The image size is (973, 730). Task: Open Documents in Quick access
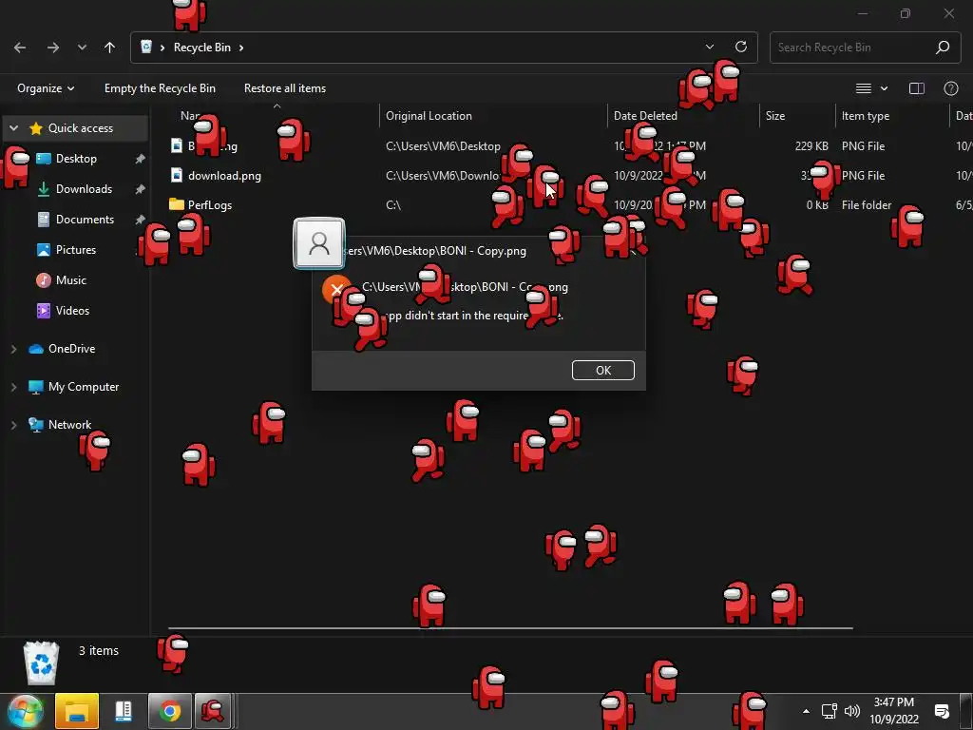click(85, 220)
